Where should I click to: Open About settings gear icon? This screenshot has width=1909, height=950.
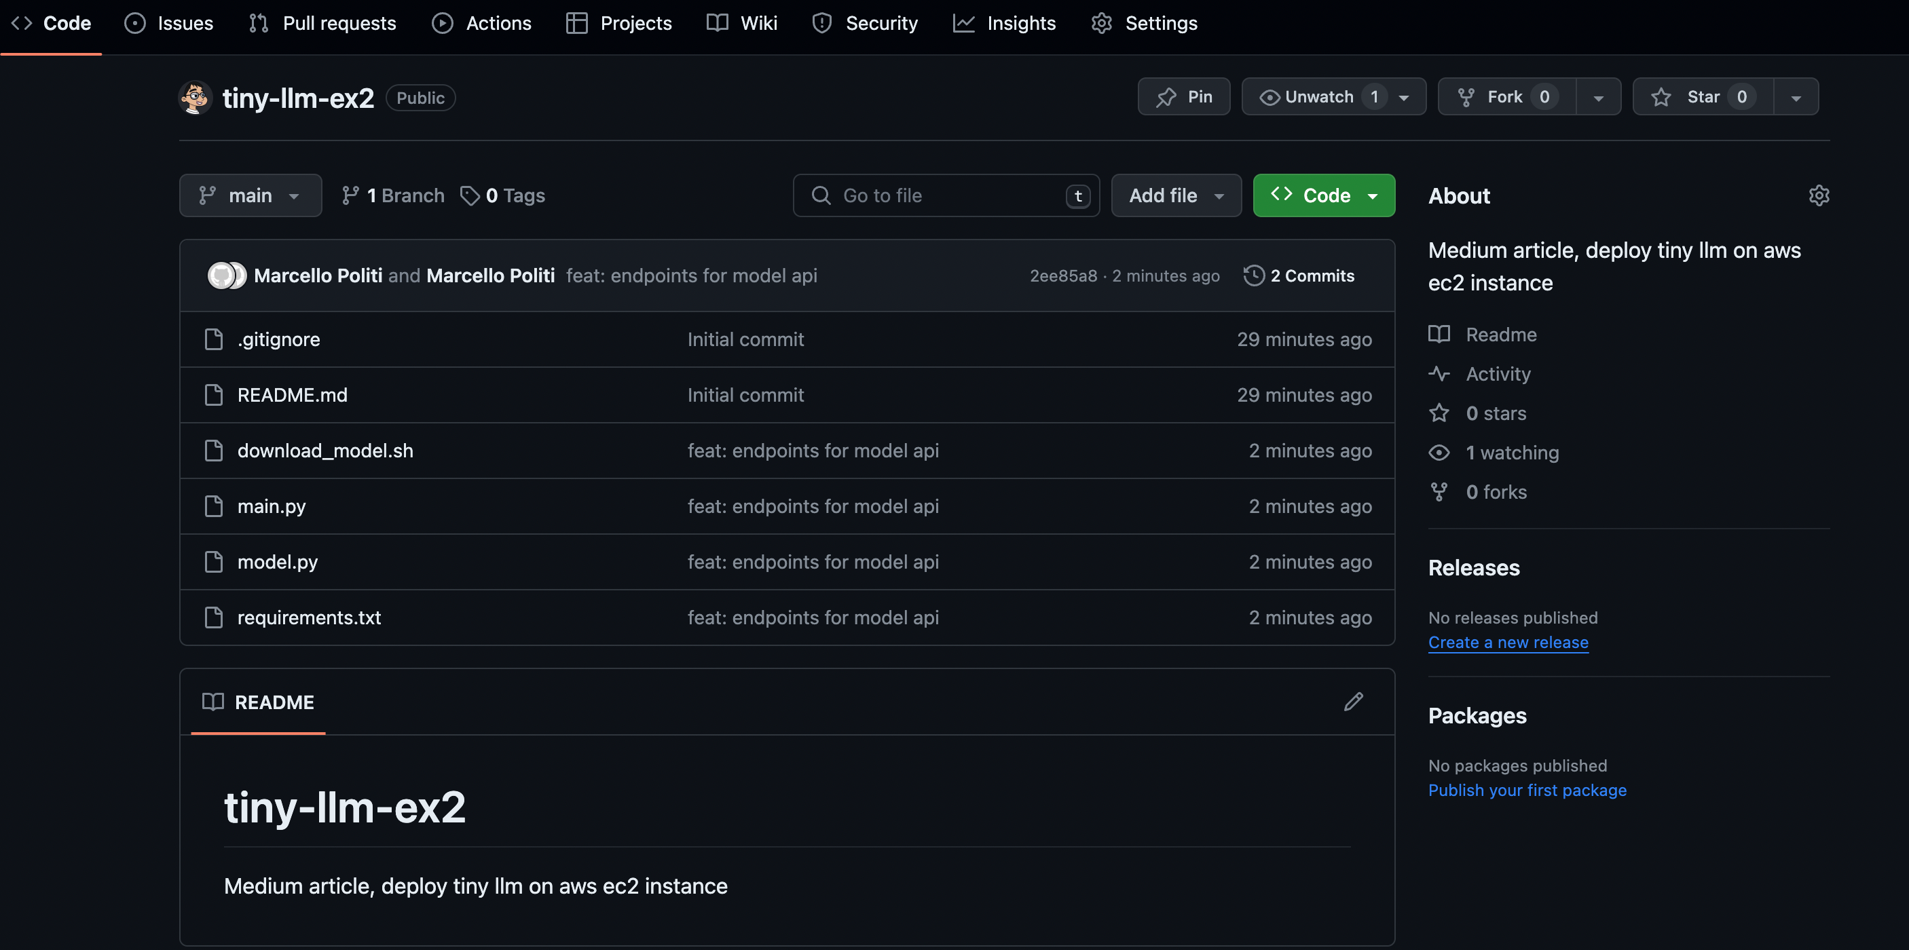click(x=1819, y=195)
